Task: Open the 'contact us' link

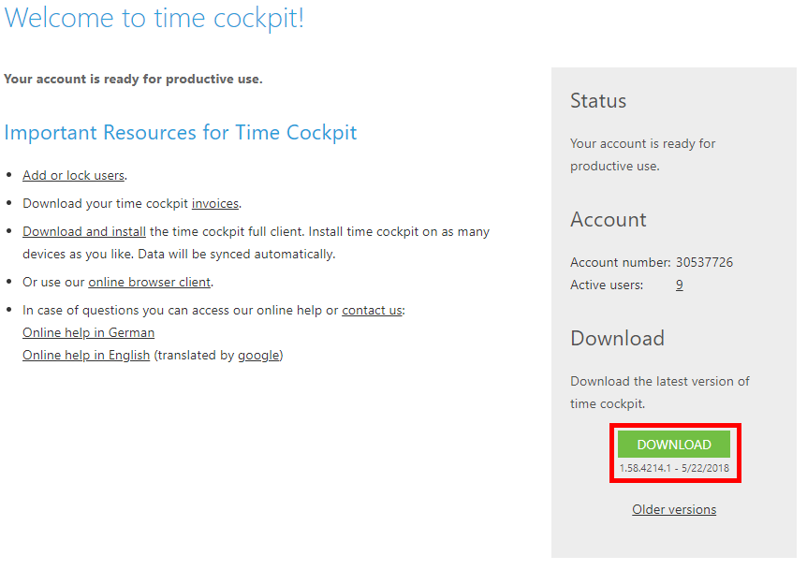Action: coord(372,310)
